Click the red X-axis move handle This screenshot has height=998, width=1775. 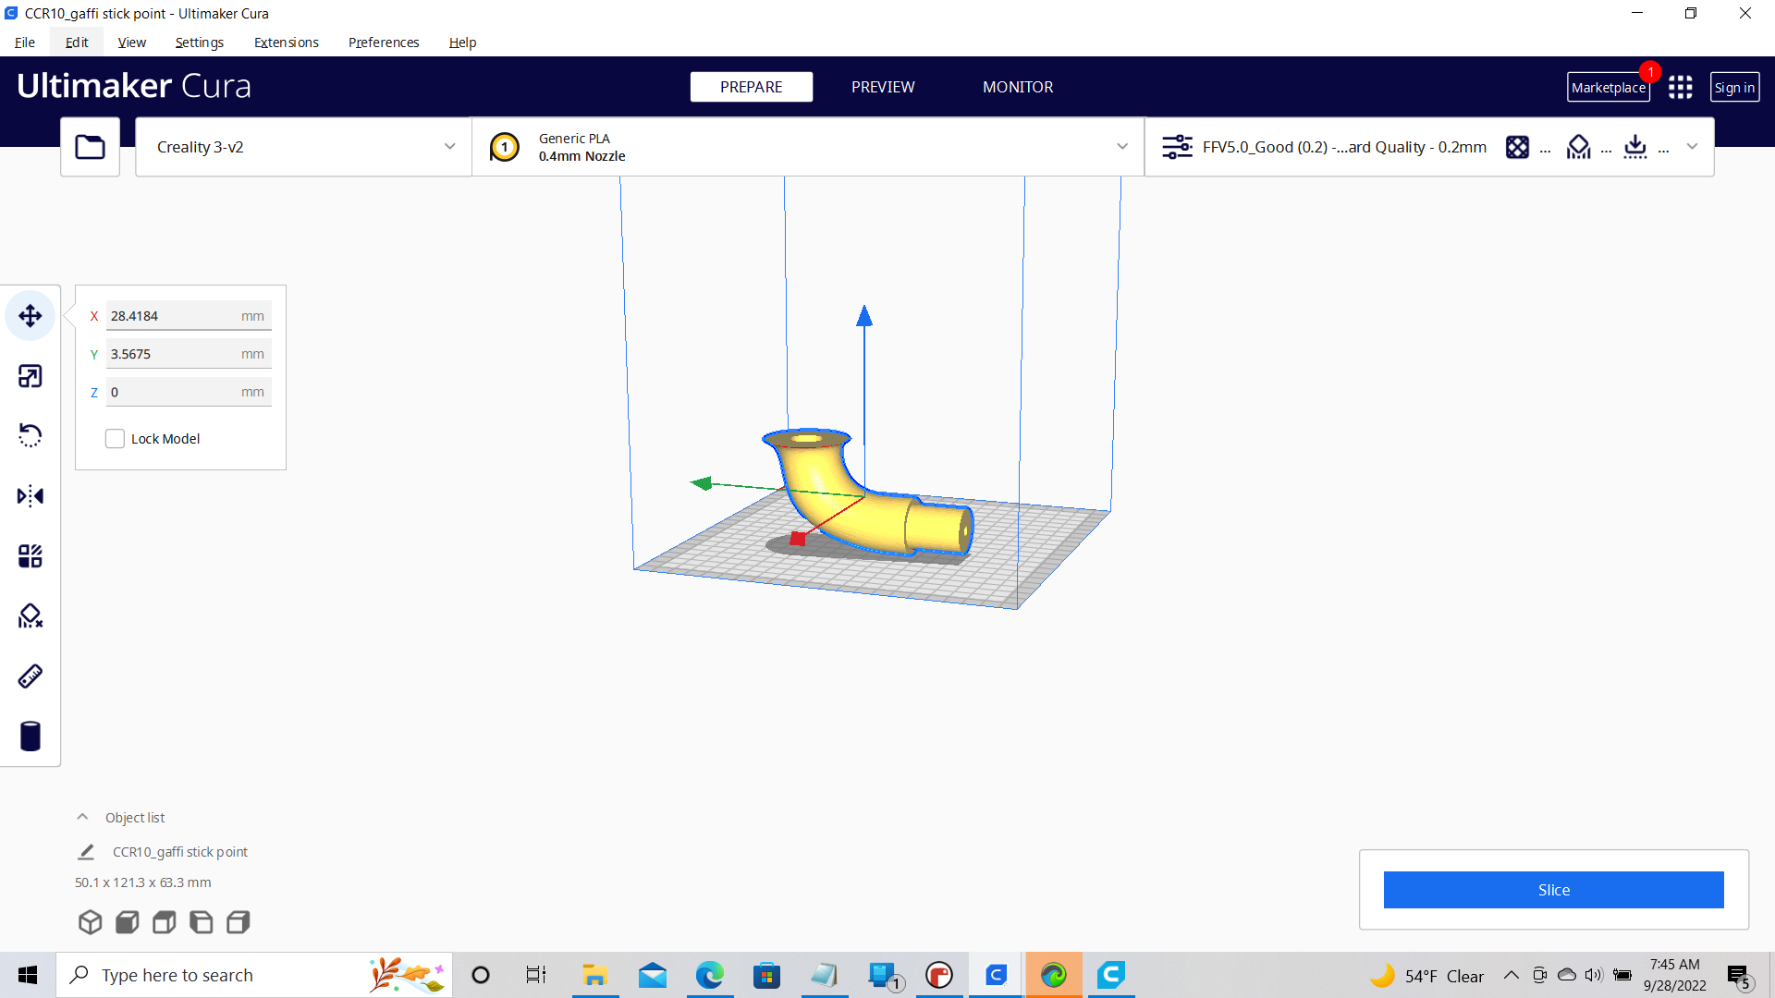pos(798,538)
